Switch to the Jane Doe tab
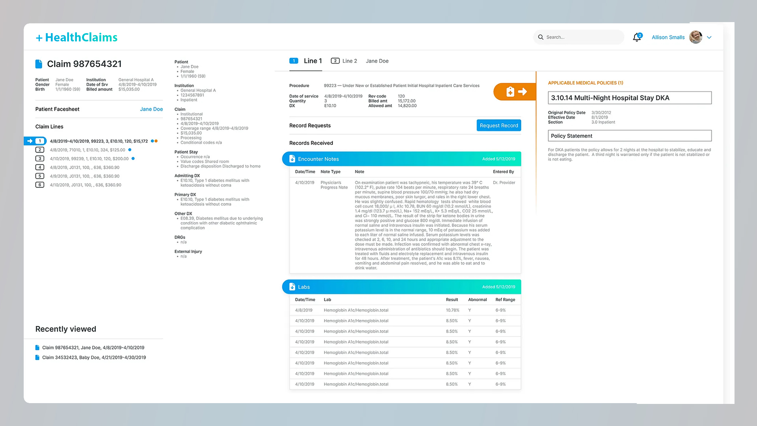757x426 pixels. (x=377, y=61)
